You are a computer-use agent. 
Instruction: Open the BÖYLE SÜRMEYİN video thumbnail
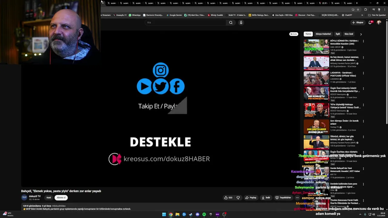click(x=316, y=47)
